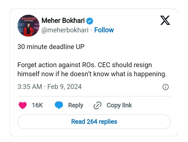Open the 3:35 AM timestamp
The height and width of the screenshot is (142, 188).
(30, 87)
